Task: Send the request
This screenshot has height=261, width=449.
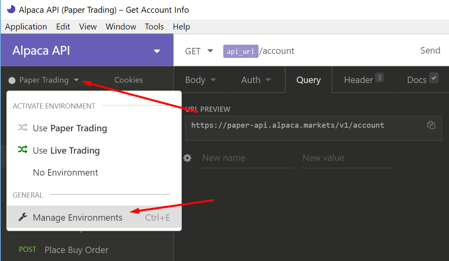Action: click(x=430, y=50)
